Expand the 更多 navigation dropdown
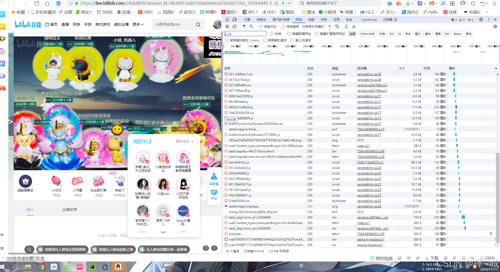This screenshot has height=272, width=500. [x=138, y=24]
